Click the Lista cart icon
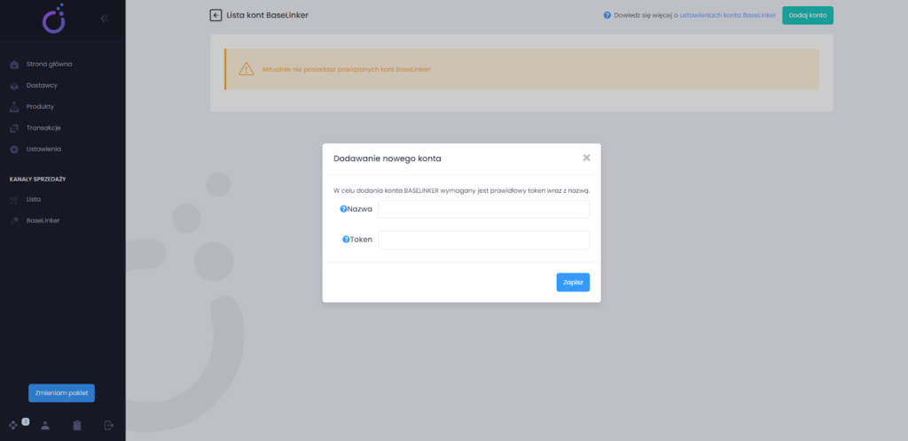This screenshot has height=441, width=908. click(14, 199)
